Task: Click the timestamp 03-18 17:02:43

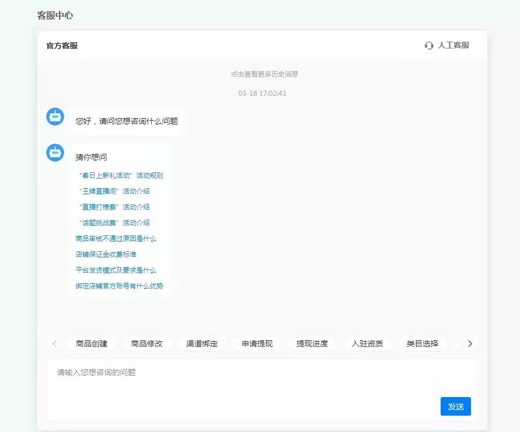Action: tap(262, 93)
